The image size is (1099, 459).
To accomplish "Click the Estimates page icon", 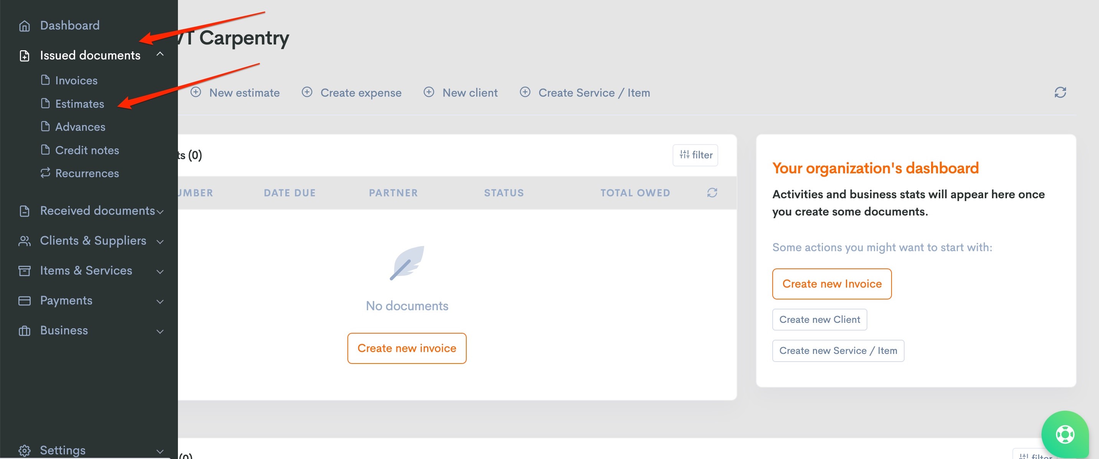I will [x=45, y=103].
